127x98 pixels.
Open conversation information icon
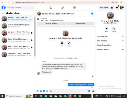92,13
